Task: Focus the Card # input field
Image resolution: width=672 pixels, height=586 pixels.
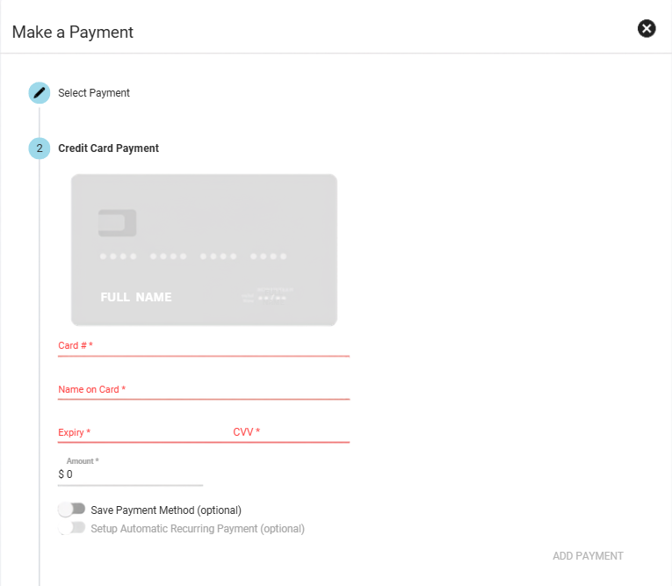Action: [x=204, y=347]
